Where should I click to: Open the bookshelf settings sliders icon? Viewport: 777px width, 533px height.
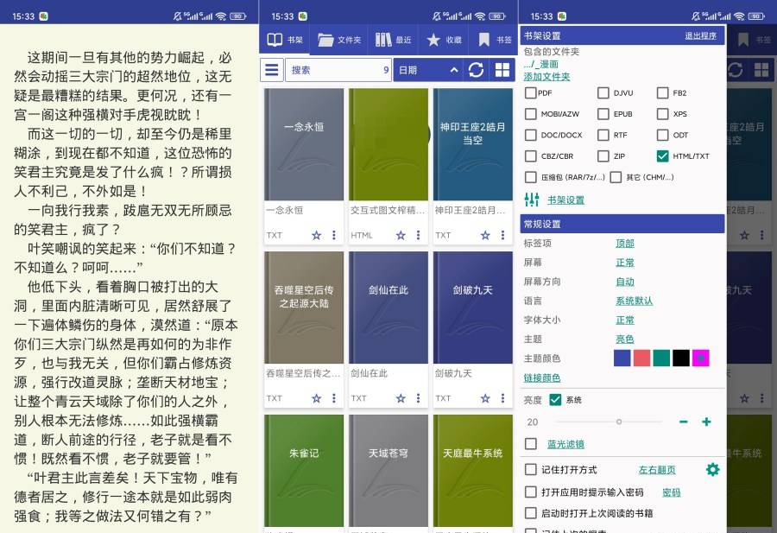coord(532,200)
